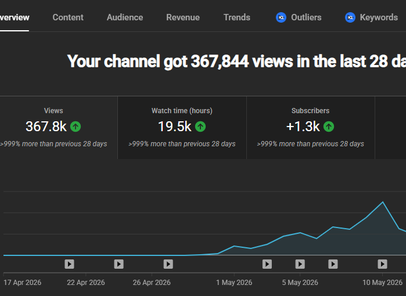Click the video marker after 5 May 2026
This screenshot has width=406, height=296.
coord(333,264)
